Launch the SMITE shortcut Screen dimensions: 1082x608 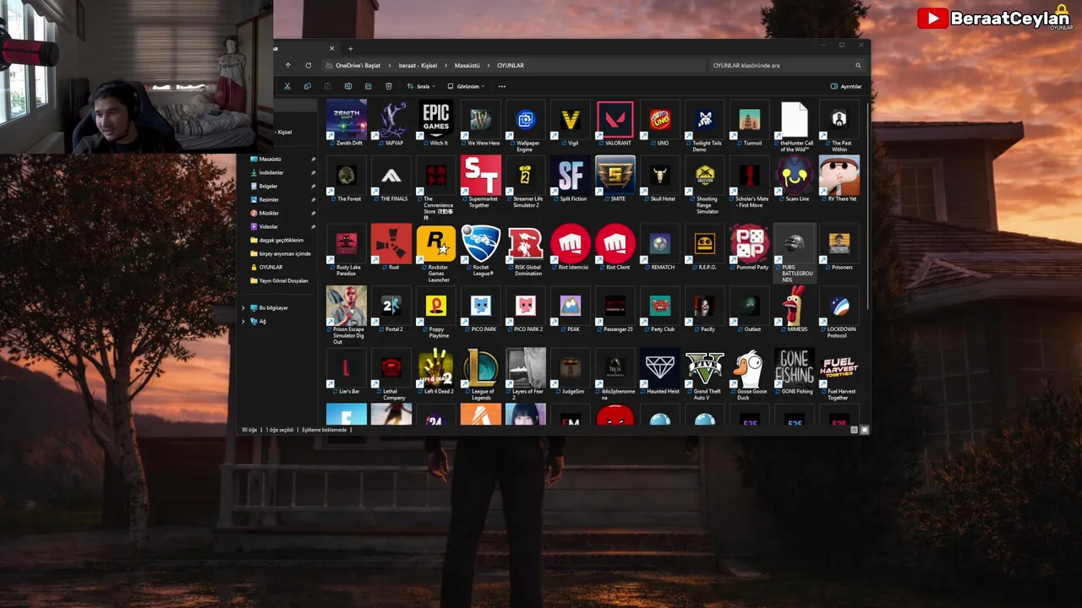point(615,176)
